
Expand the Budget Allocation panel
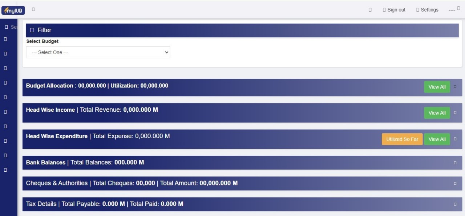pos(455,87)
